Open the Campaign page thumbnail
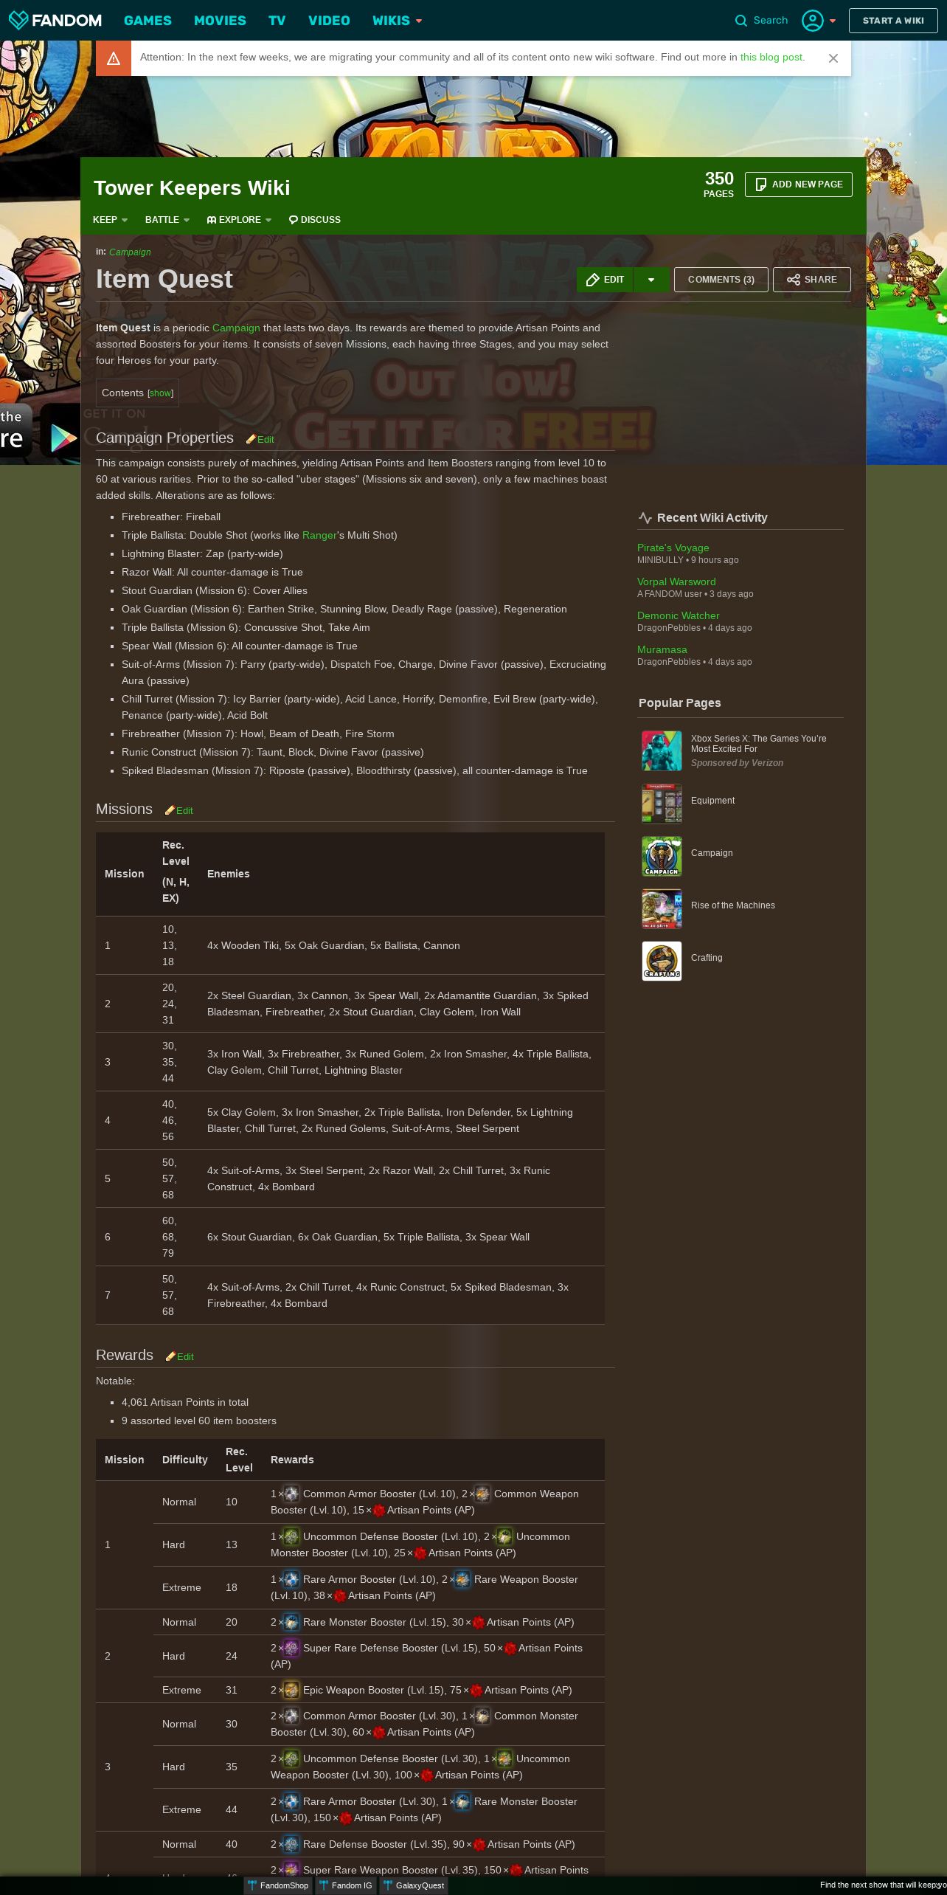Screen dimensions: 947x1895 [662, 855]
